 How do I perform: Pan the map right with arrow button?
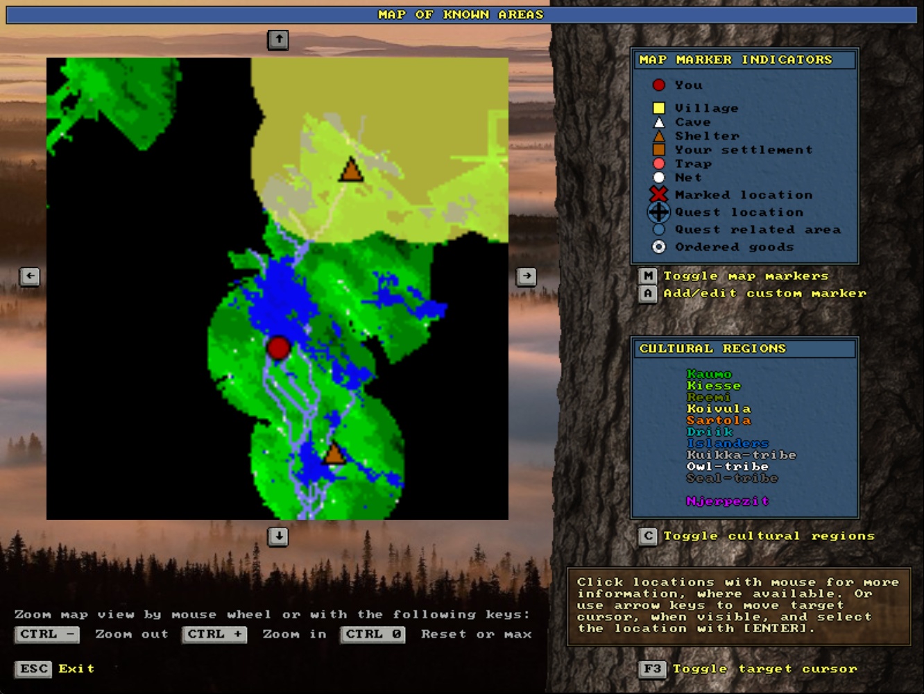coord(527,276)
